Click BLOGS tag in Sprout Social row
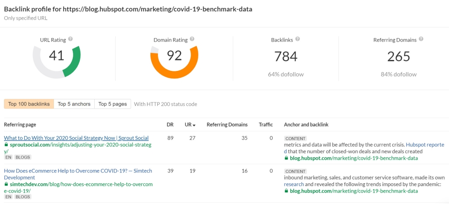 point(22,157)
